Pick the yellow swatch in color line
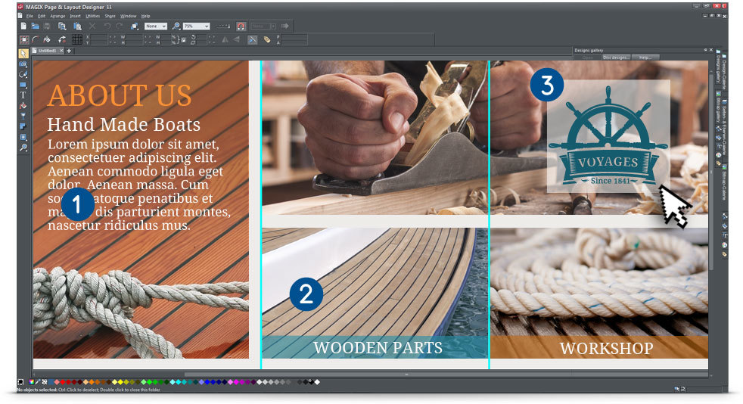 click(x=120, y=382)
